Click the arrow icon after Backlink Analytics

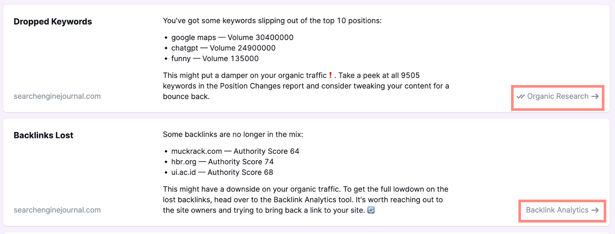click(595, 210)
